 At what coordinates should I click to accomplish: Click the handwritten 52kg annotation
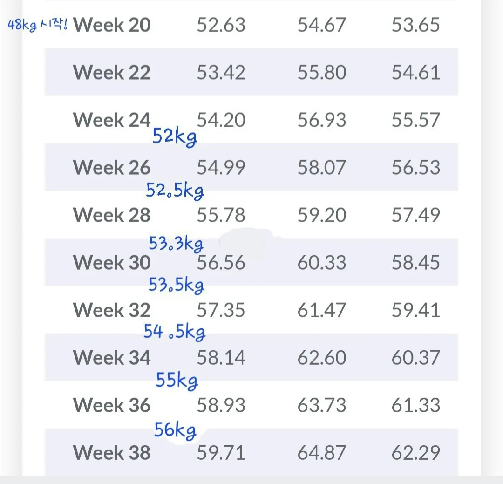pyautogui.click(x=175, y=137)
